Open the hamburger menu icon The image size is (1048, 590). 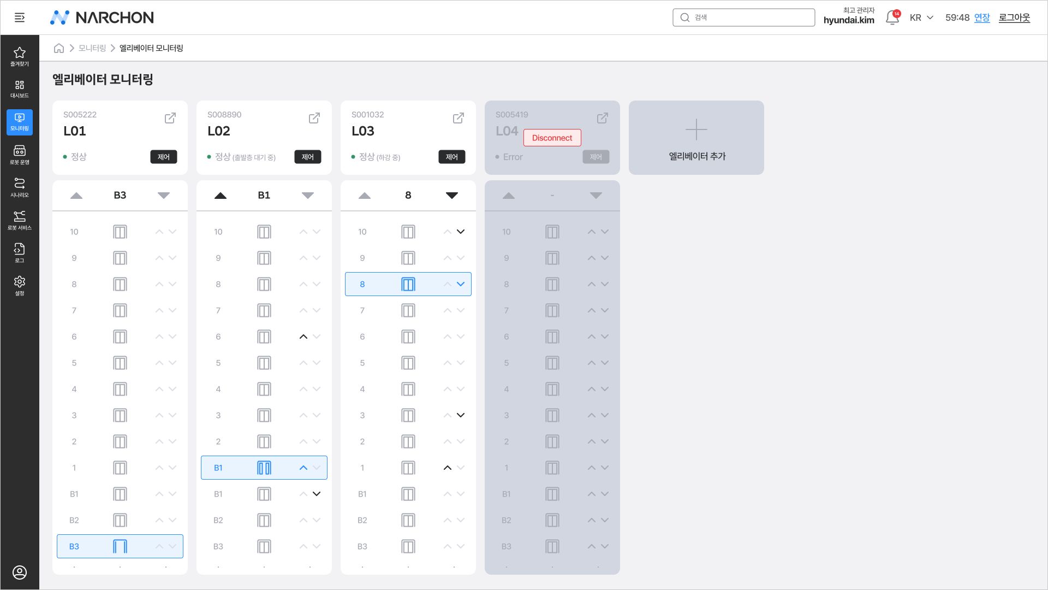(20, 17)
